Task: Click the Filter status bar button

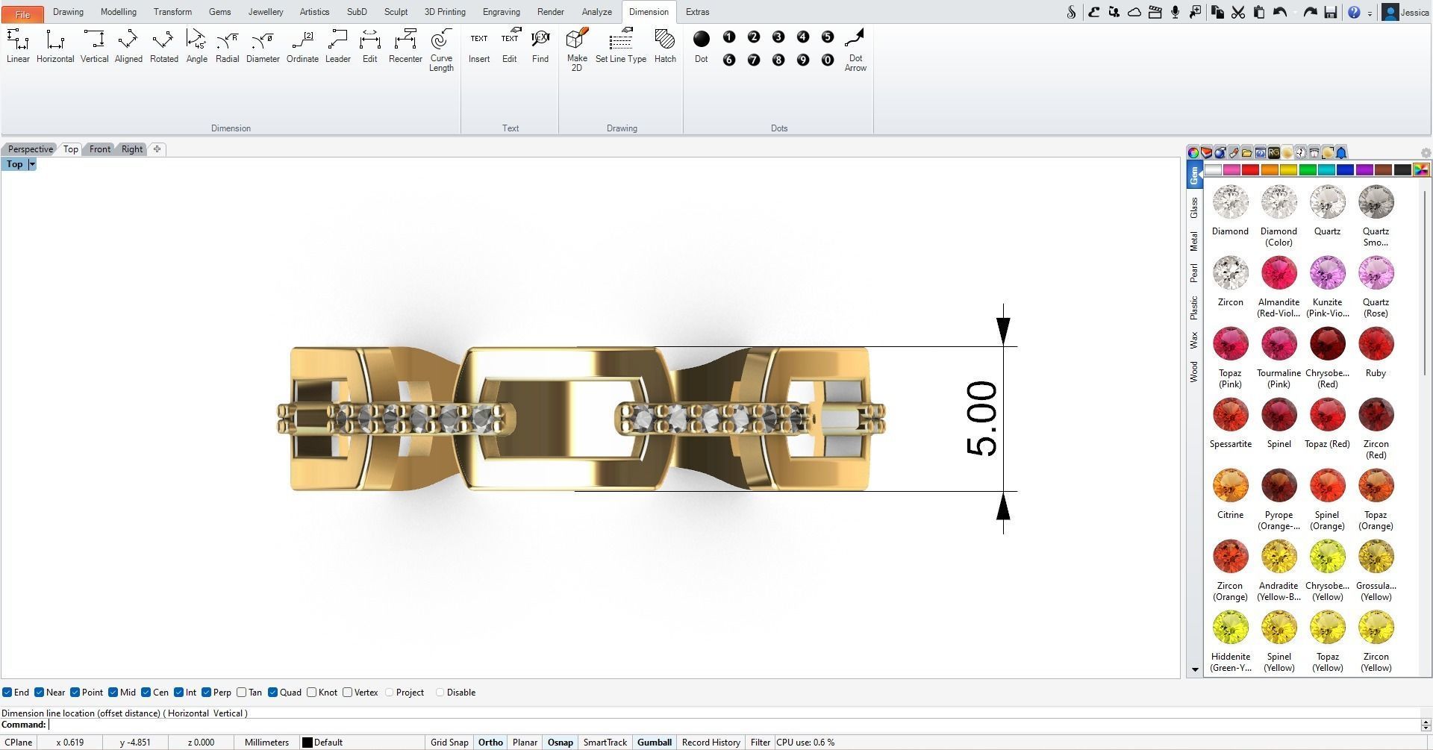Action: (760, 743)
